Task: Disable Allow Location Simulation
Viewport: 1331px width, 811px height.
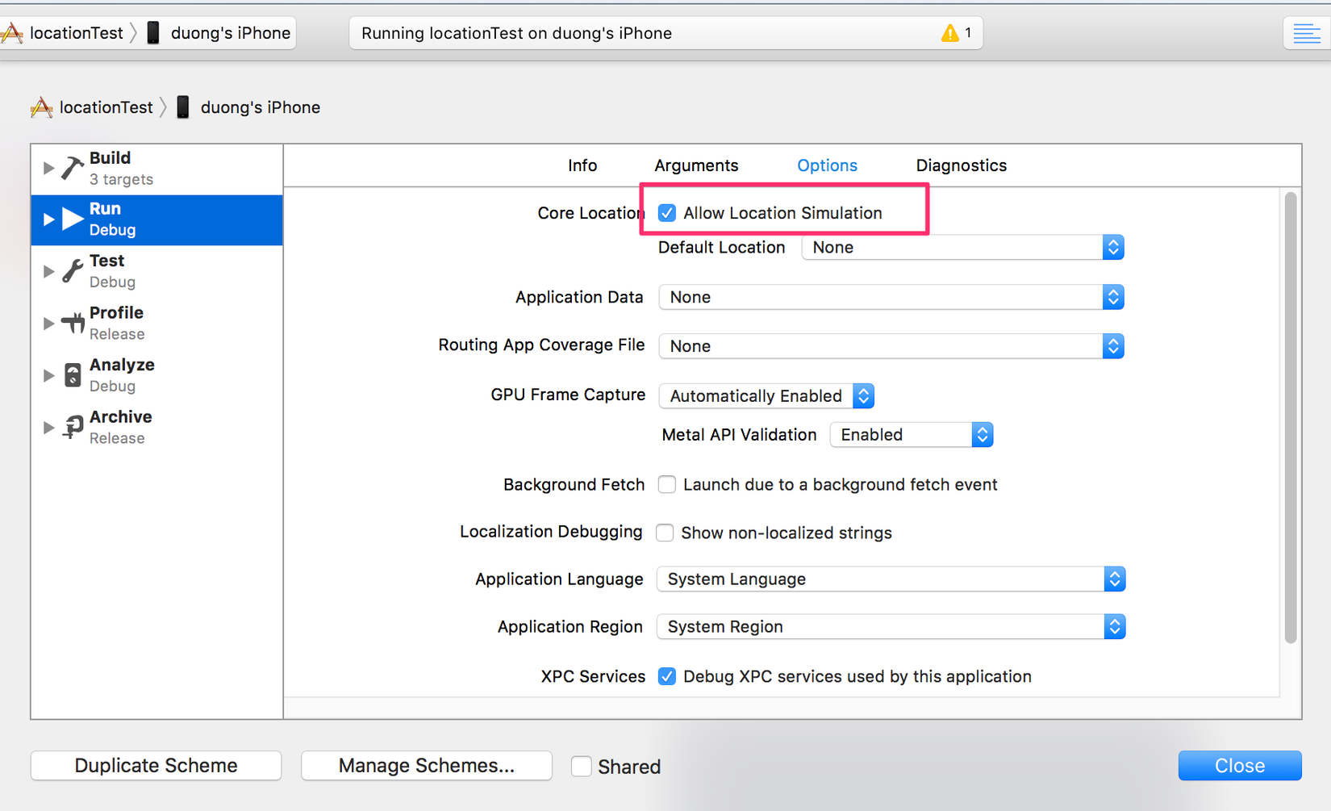Action: click(x=667, y=212)
